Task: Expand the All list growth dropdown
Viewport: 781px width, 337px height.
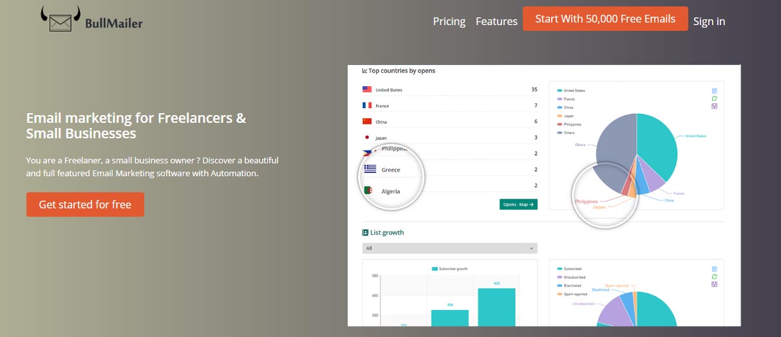Action: [450, 248]
